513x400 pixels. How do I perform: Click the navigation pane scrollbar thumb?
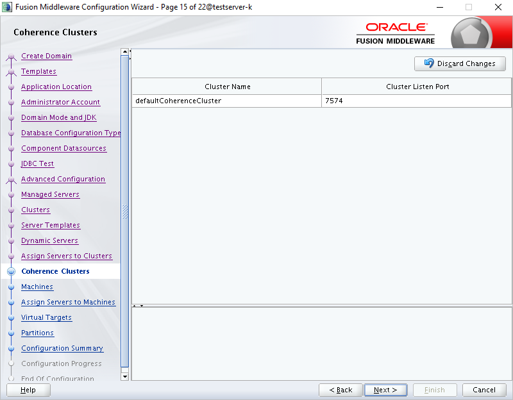[x=124, y=212]
